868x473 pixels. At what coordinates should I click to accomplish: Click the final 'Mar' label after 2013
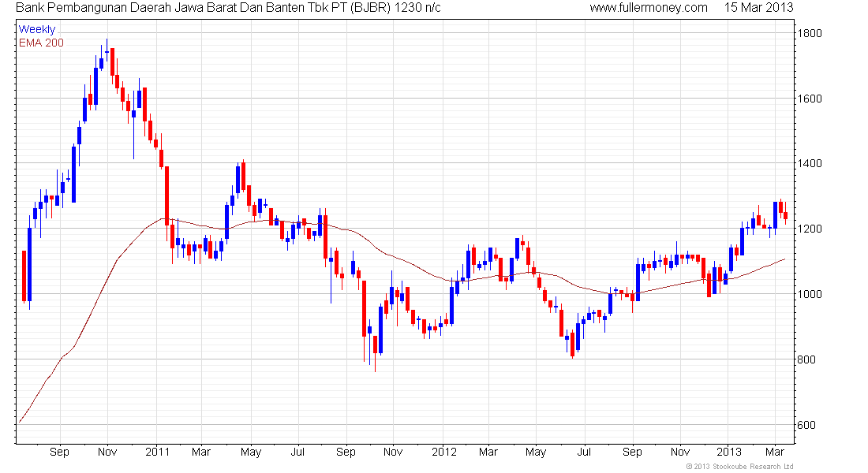(x=774, y=452)
